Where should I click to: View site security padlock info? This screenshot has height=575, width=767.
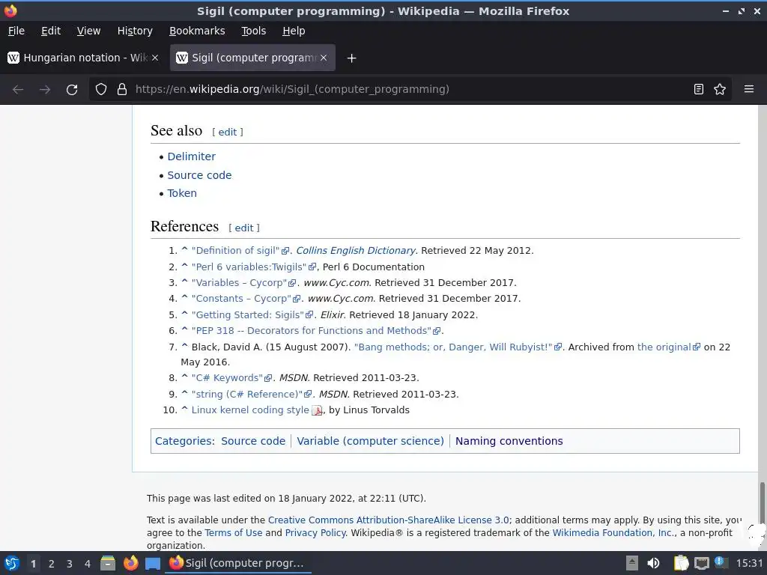[122, 90]
